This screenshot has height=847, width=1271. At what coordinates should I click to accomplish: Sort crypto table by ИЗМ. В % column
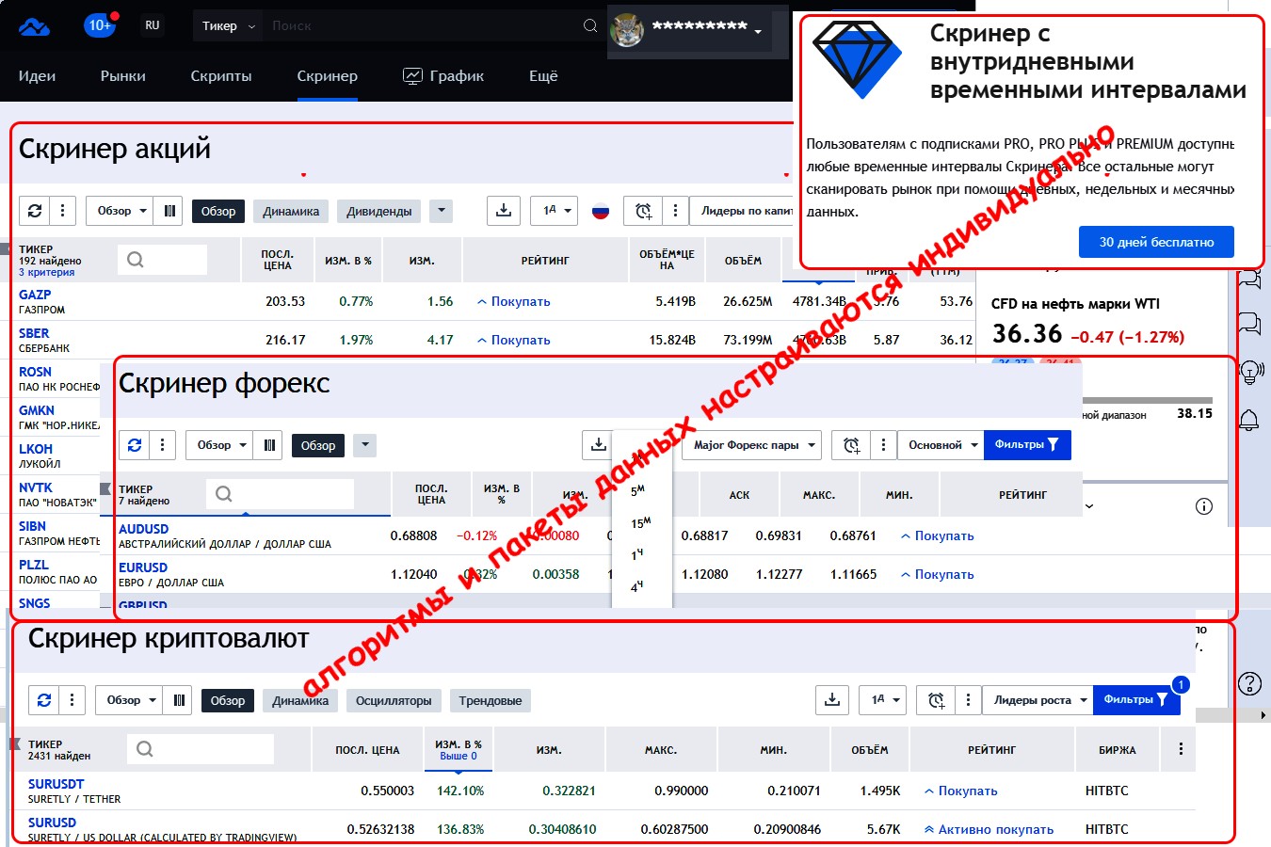pos(459,749)
